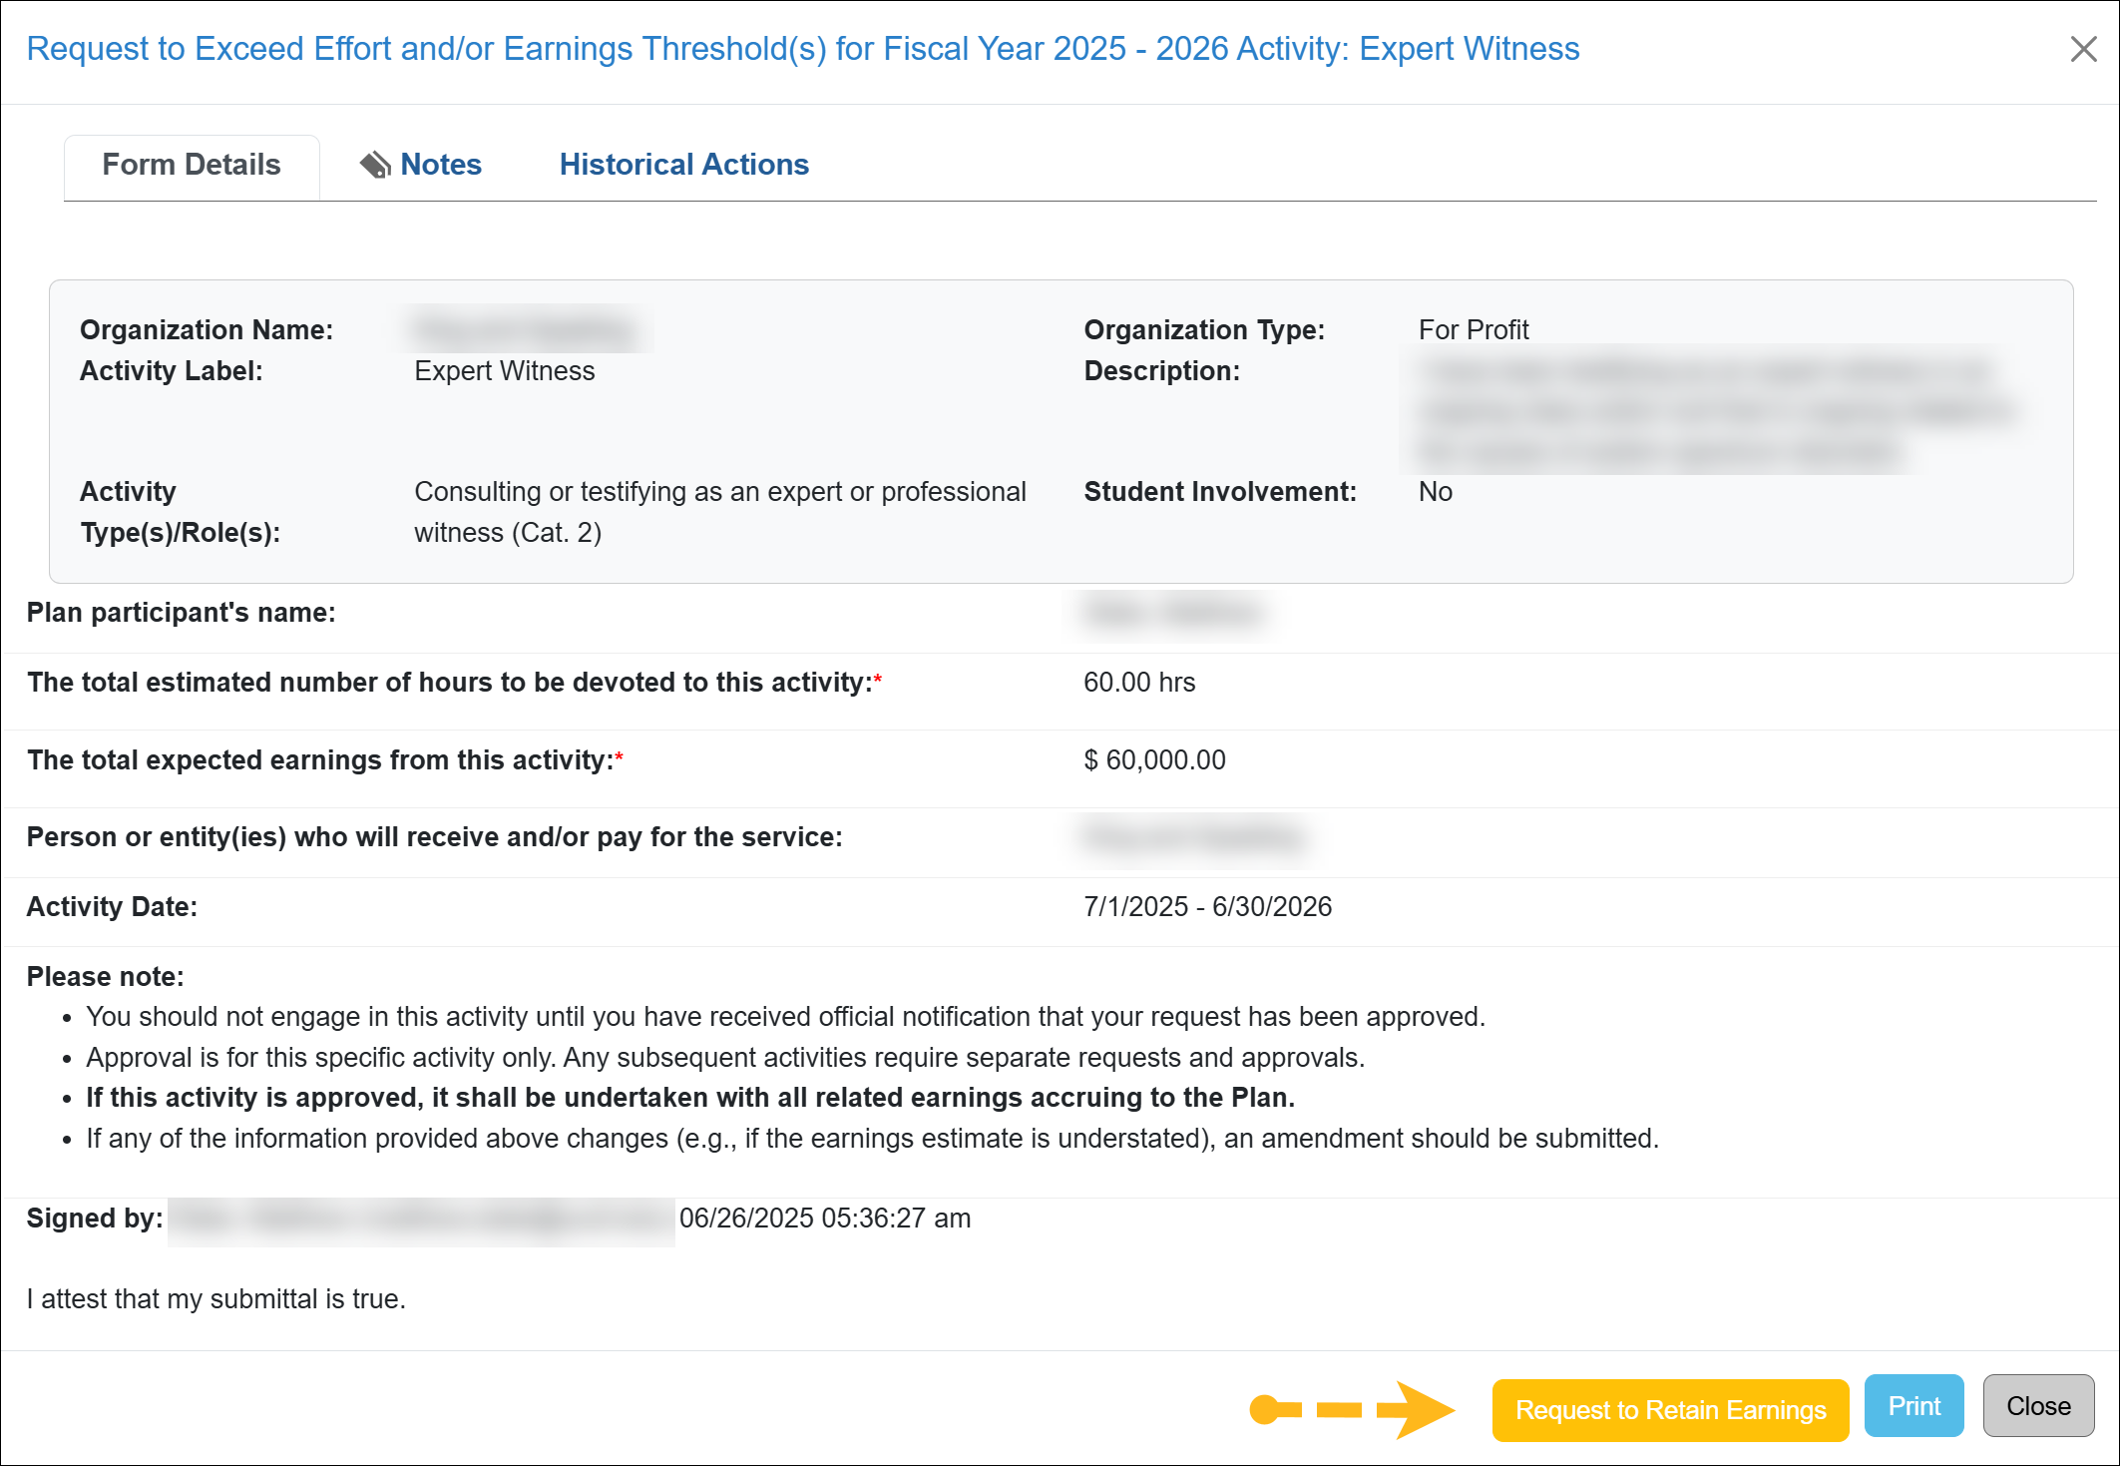Print the request form
This screenshot has width=2120, height=1466.
point(1913,1406)
